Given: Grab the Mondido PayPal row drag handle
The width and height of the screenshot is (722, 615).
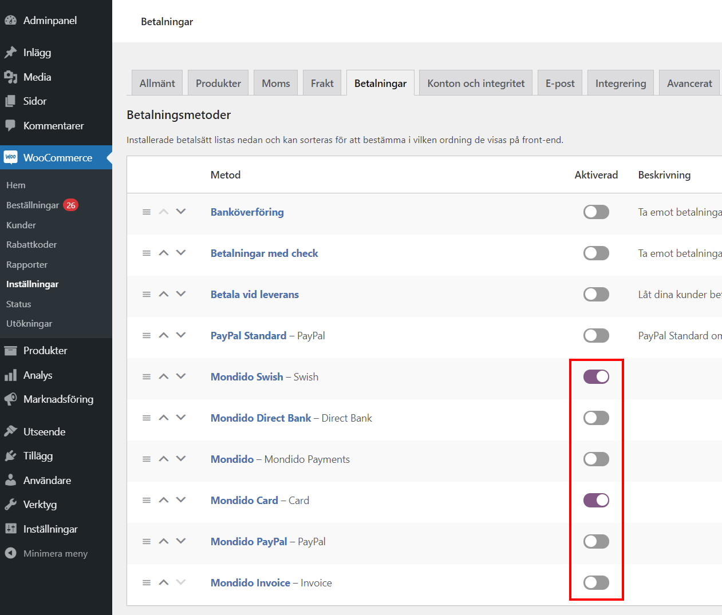Looking at the screenshot, I should point(147,542).
